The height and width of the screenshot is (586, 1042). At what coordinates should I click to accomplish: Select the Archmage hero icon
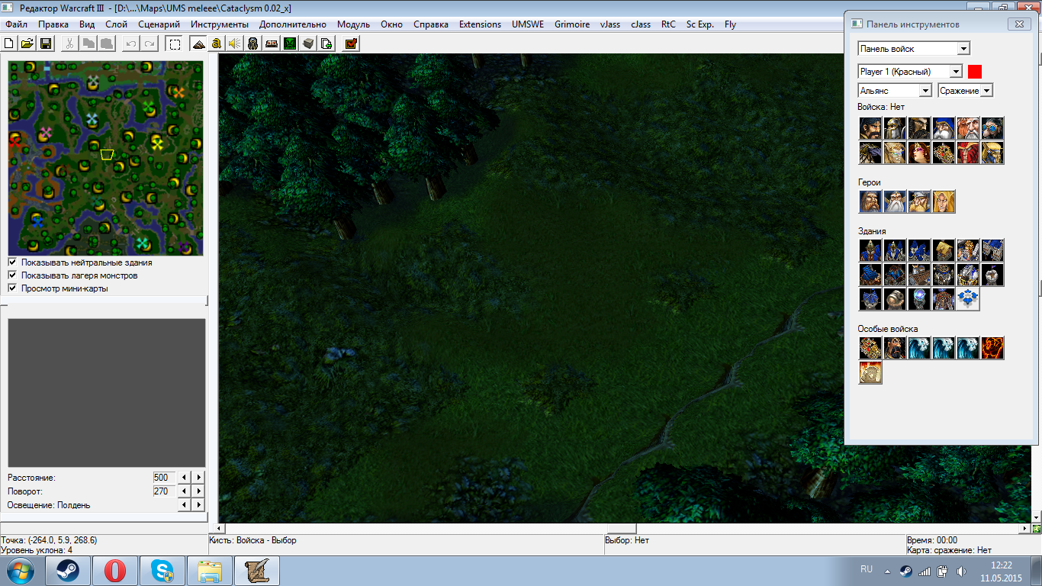(x=895, y=201)
